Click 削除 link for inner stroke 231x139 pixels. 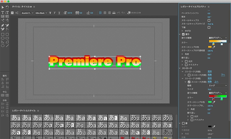210,75
